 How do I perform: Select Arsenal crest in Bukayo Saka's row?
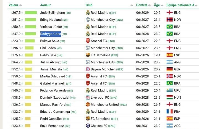pyautogui.click(x=88, y=41)
